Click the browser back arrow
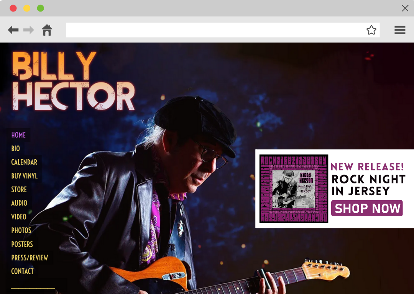Screen dimensions: 414x294 click(x=13, y=30)
